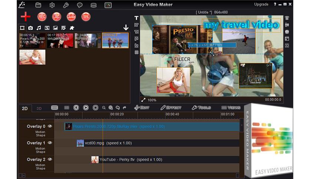Toggle the grid hash icon beside preview
This screenshot has width=310, height=179.
point(136,53)
